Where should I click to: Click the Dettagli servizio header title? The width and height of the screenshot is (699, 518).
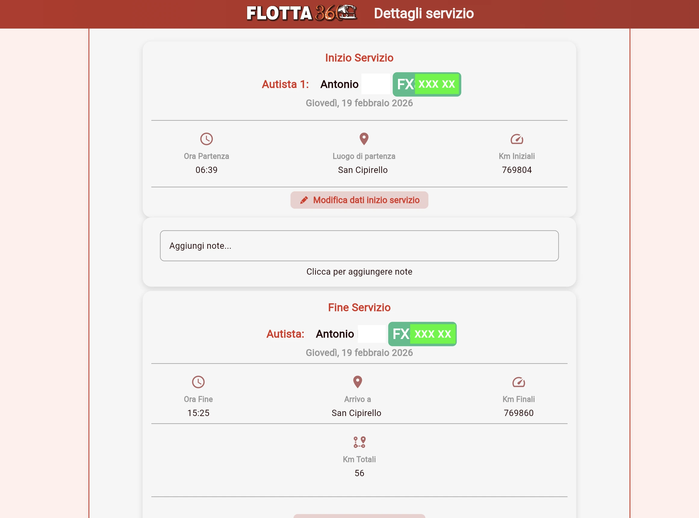424,14
